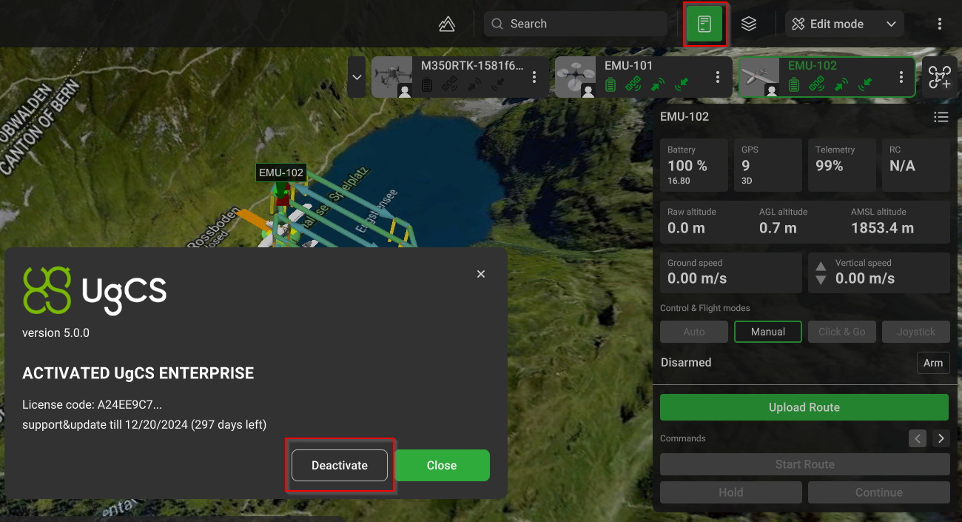Open M350RTK card three-dot menu
Screen dimensions: 962x522
pos(534,77)
